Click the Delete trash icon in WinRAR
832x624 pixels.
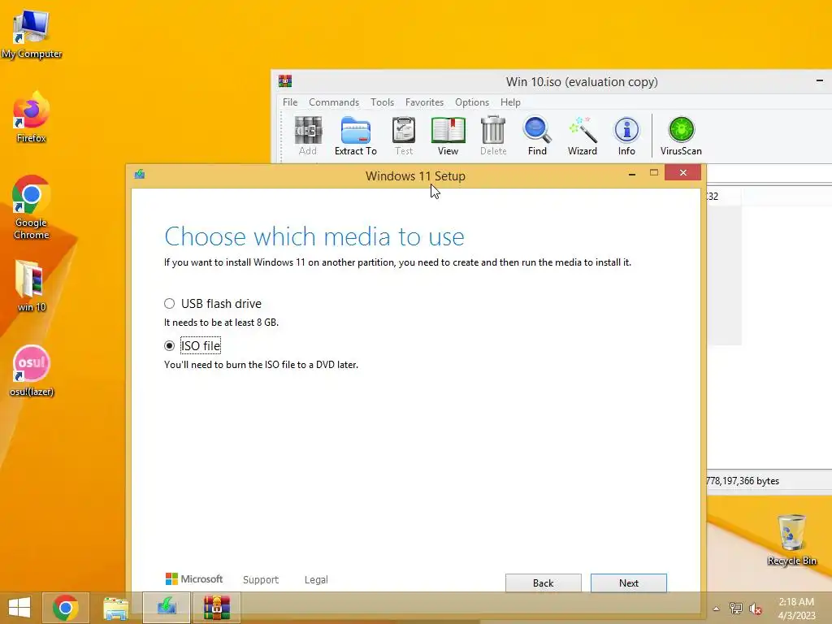(x=493, y=136)
